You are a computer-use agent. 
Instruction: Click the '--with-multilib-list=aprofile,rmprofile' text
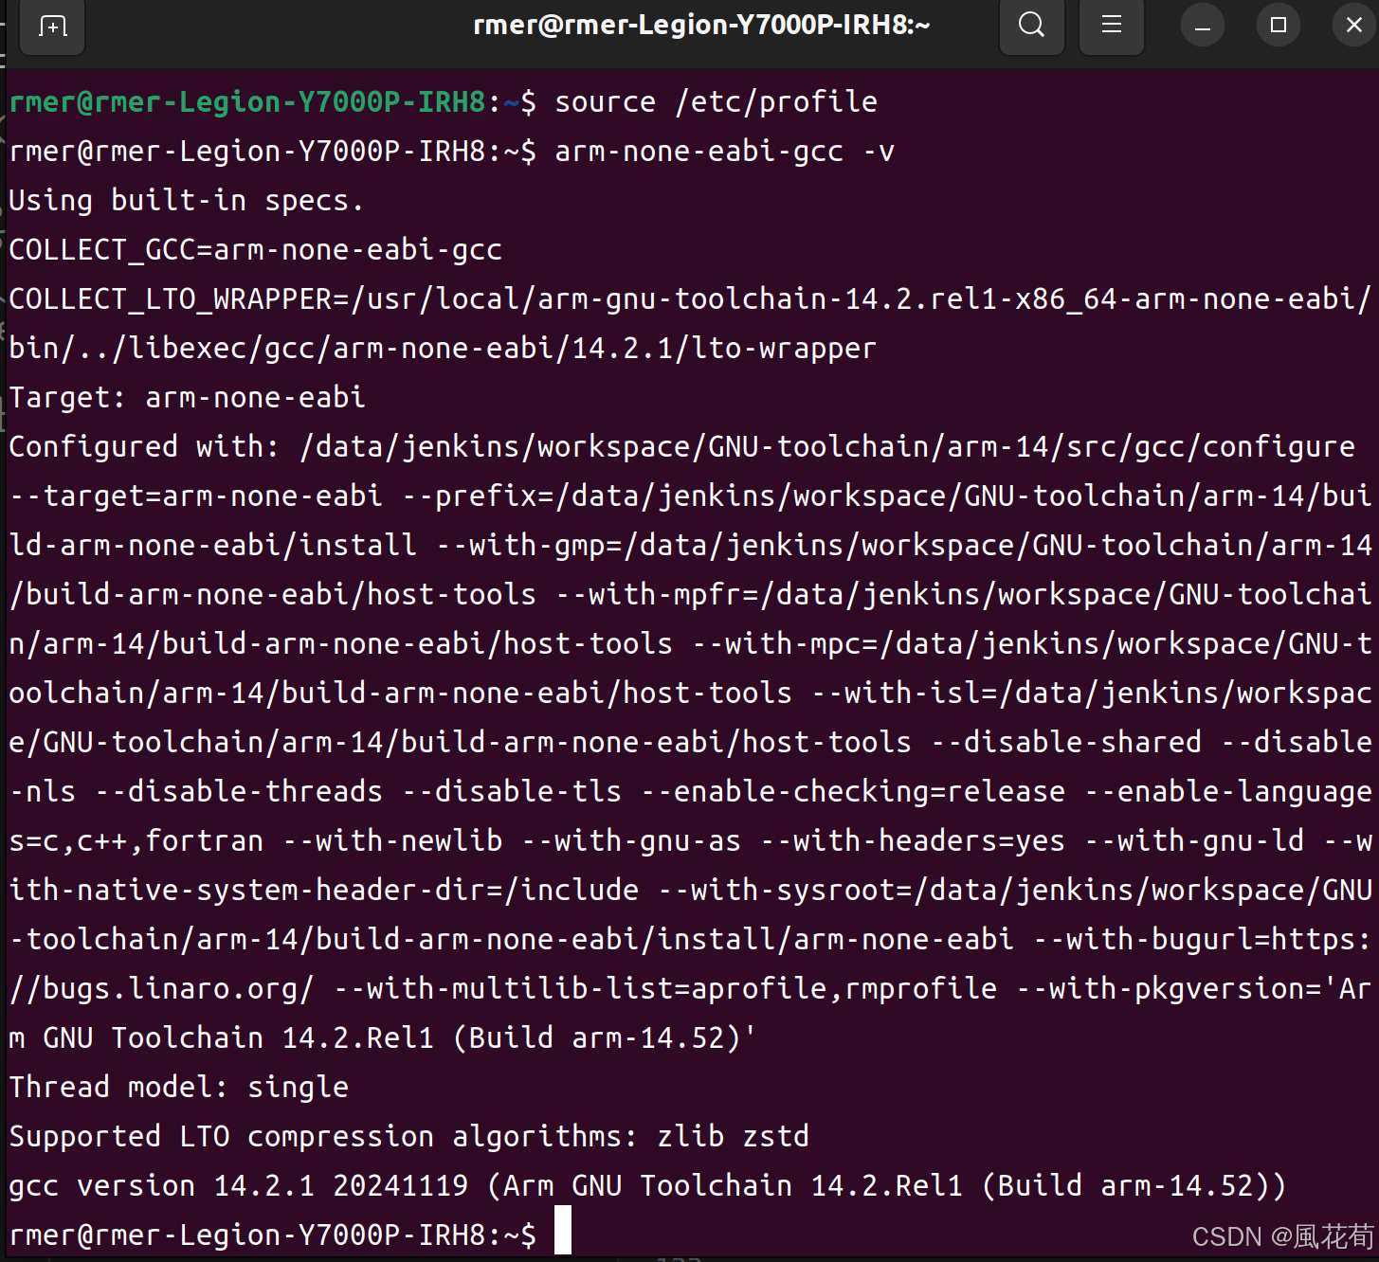pos(666,988)
